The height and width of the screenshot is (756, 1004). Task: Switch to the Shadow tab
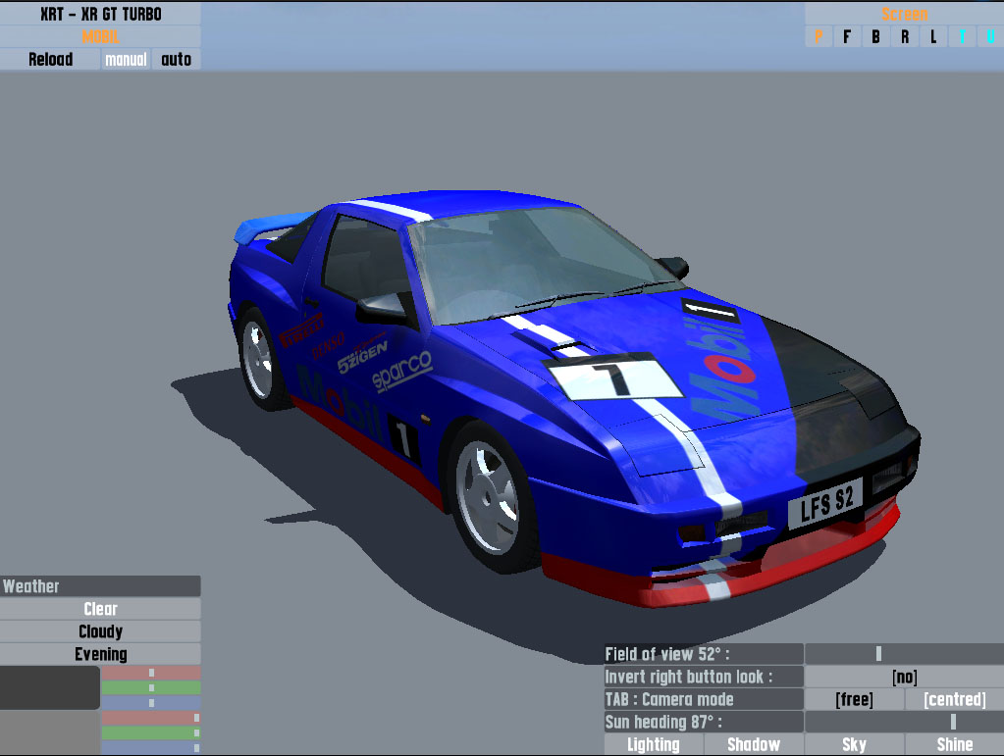point(754,744)
